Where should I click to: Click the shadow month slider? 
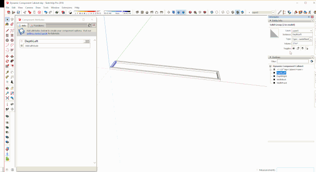[87, 12]
